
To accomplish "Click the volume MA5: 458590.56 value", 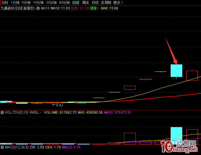I will tap(90, 113).
